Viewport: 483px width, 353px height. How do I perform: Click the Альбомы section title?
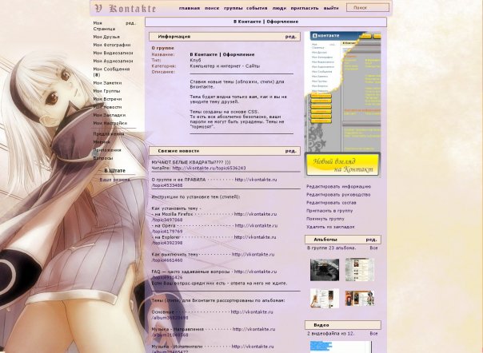(325, 240)
